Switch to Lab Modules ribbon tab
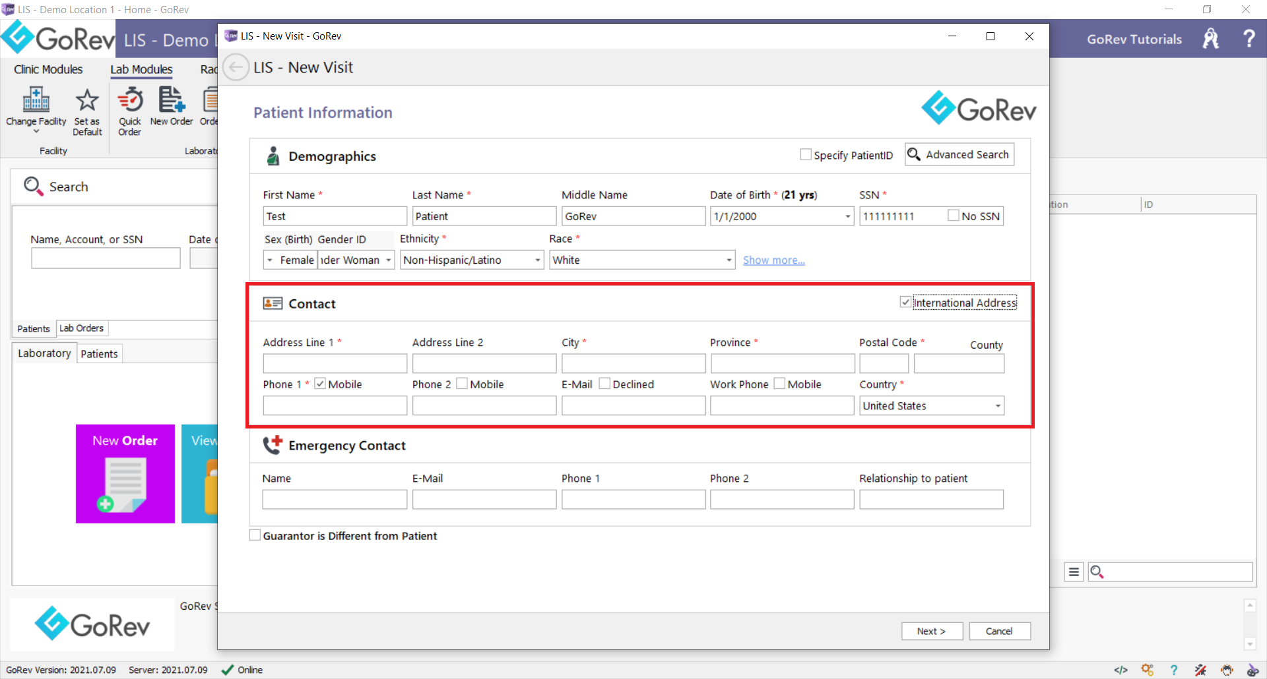The width and height of the screenshot is (1267, 679). pos(141,70)
